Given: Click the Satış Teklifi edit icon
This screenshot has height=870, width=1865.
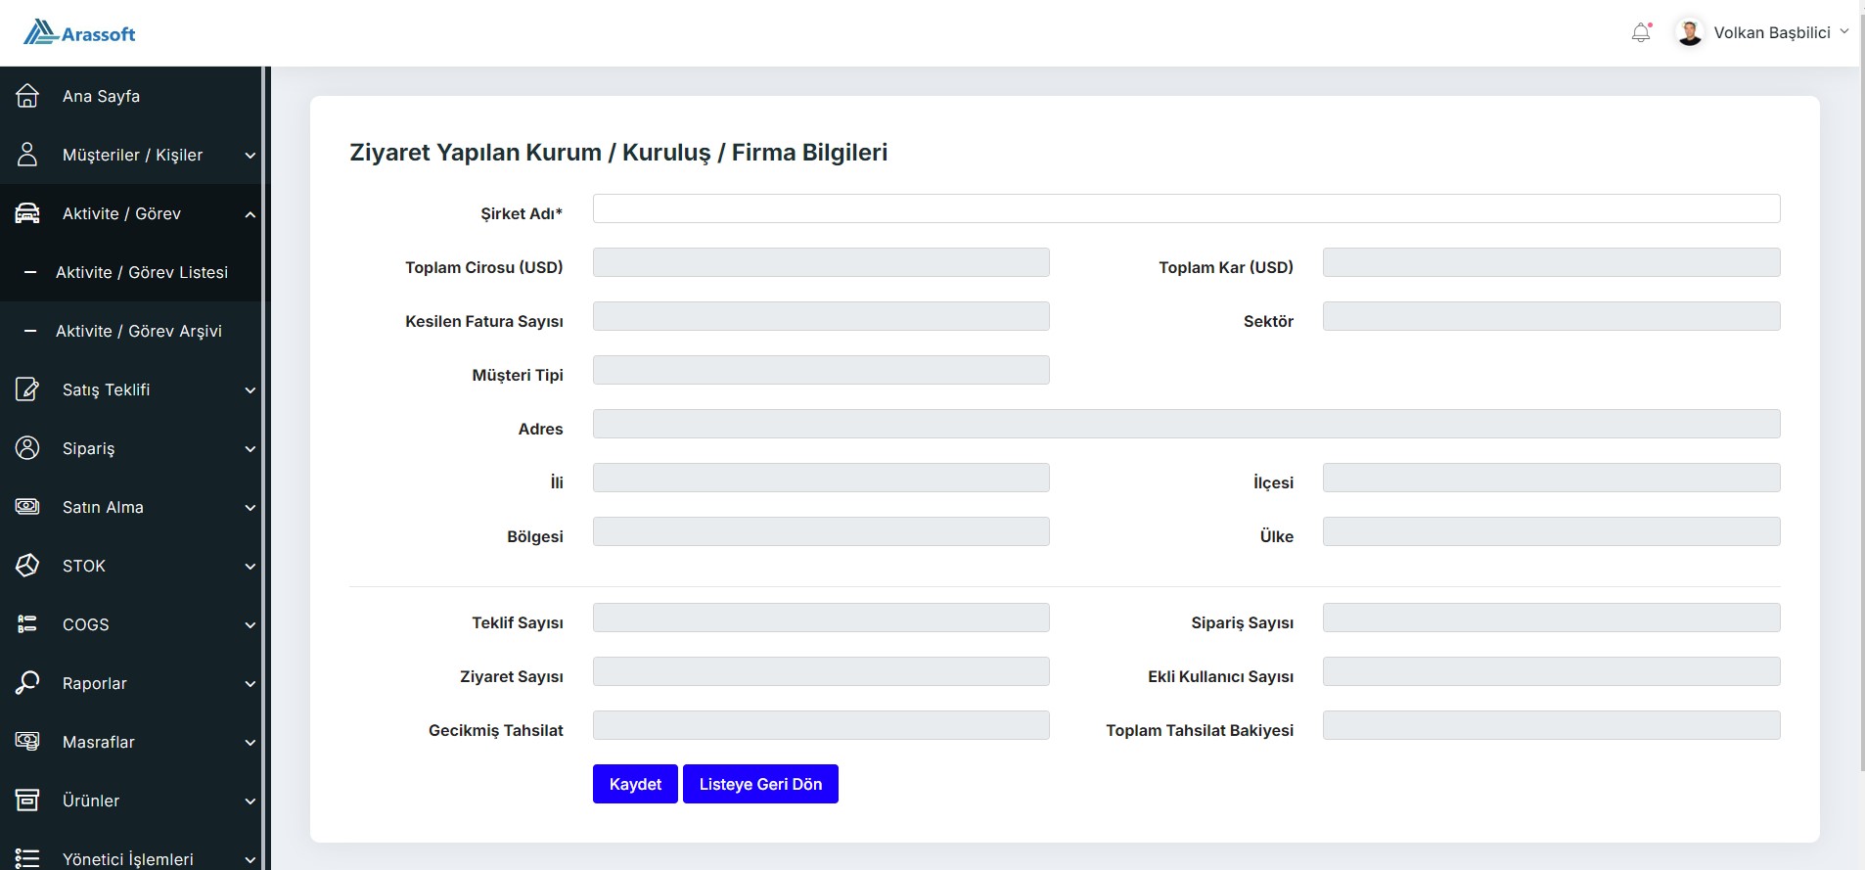Looking at the screenshot, I should point(27,389).
